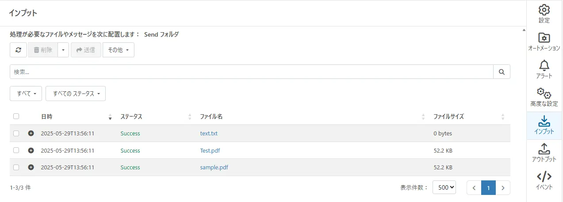The image size is (563, 202).
Task: Open the すべてのステータス filter dropdown
Action: click(76, 94)
